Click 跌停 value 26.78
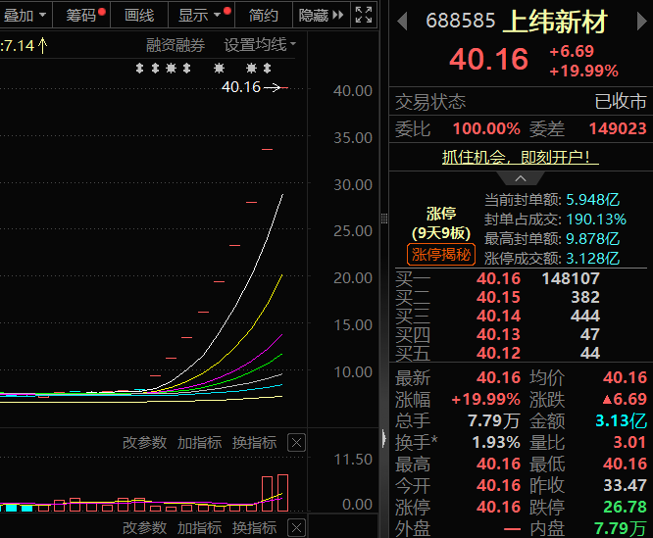The width and height of the screenshot is (653, 538). (x=626, y=507)
